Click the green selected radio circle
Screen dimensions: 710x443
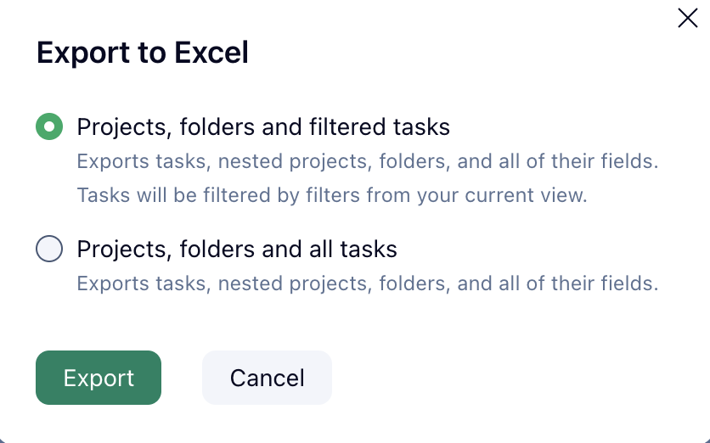(x=49, y=127)
